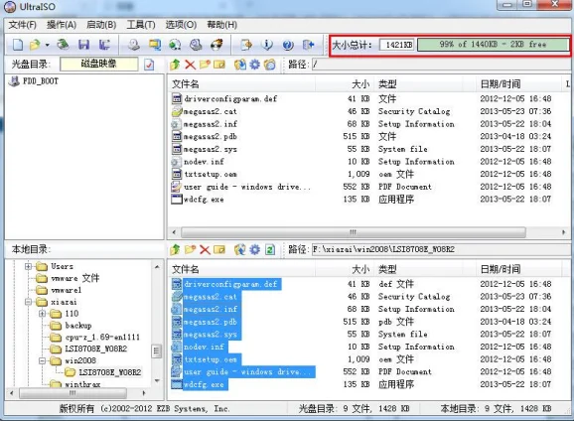
Task: Click the blue Information balloon icon
Action: tap(267, 45)
